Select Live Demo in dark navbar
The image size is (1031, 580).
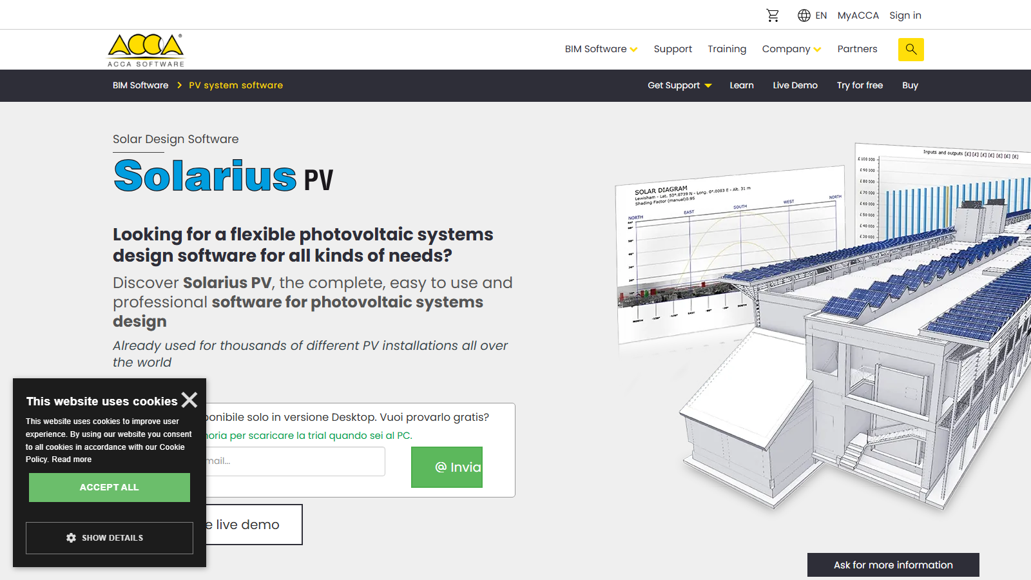point(795,85)
